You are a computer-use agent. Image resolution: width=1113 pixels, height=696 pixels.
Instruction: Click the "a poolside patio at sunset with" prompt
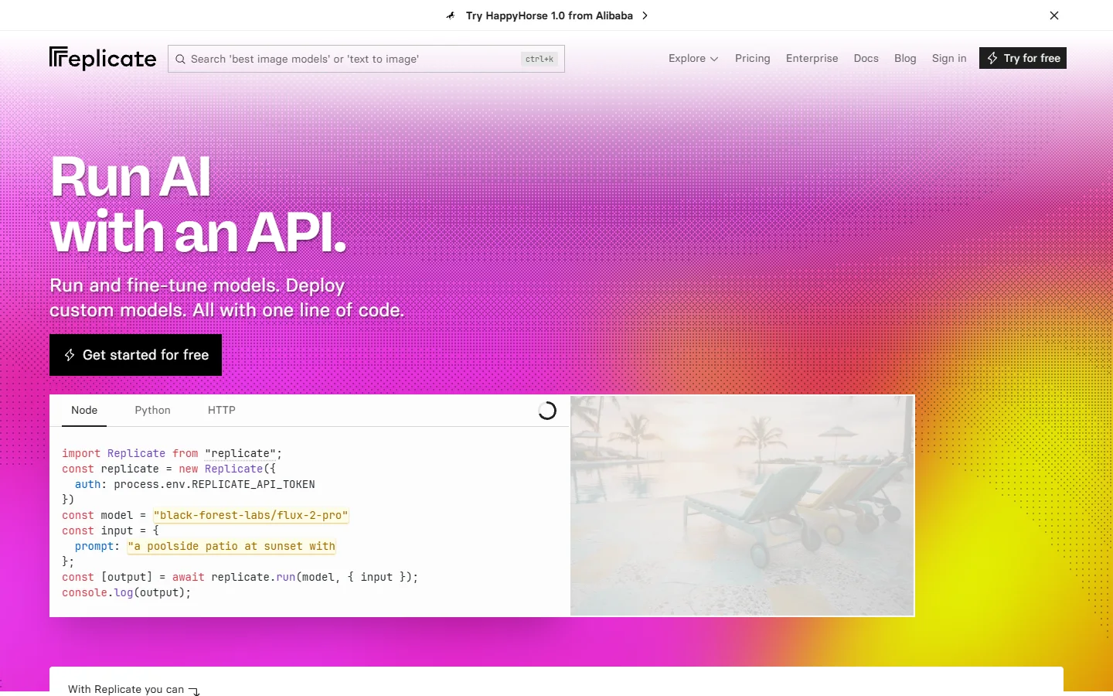(232, 546)
